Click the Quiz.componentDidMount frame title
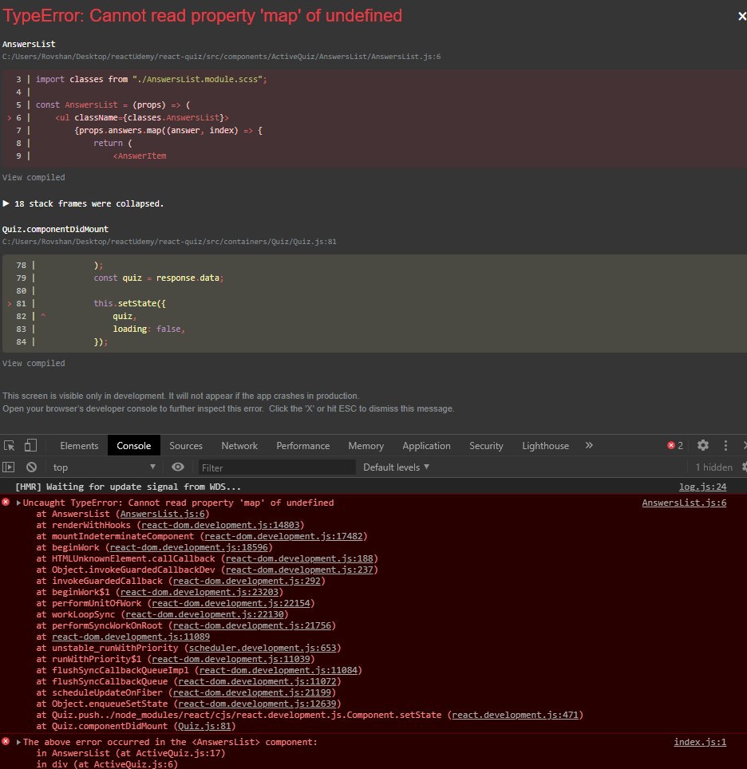The image size is (747, 769). click(x=55, y=229)
